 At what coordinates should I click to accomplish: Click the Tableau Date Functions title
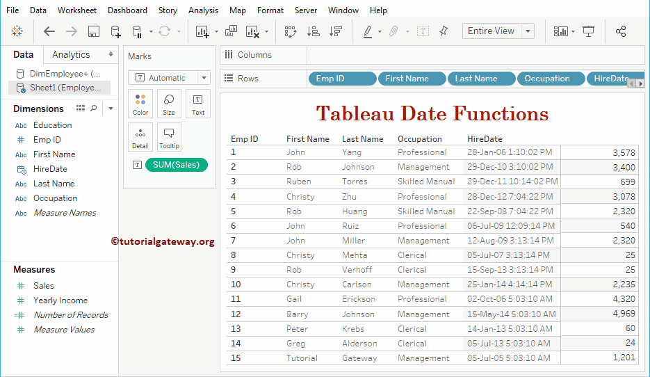point(432,113)
